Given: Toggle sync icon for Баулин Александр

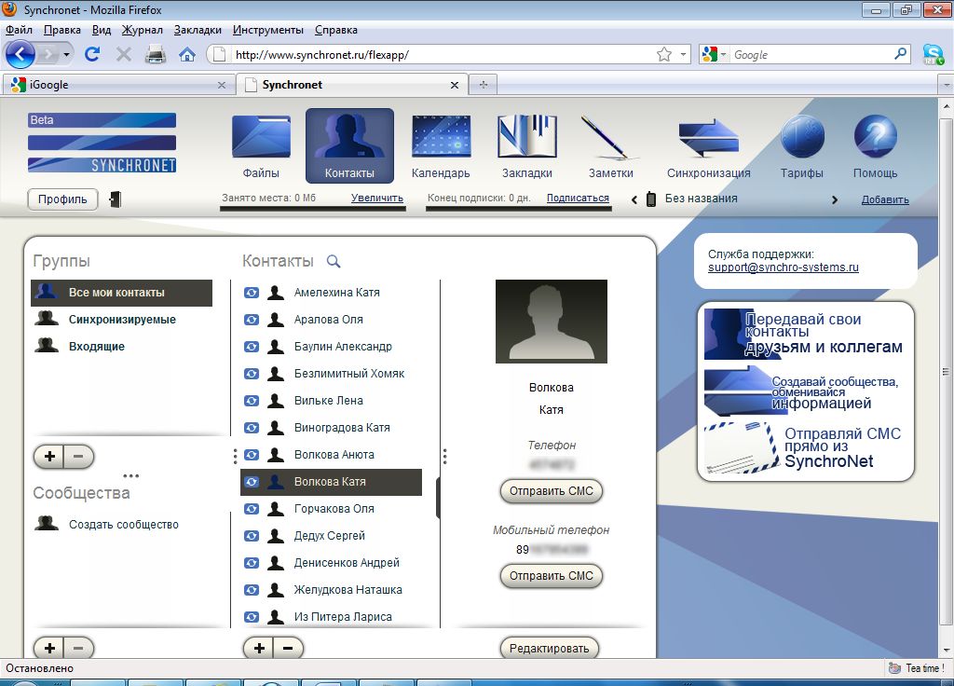Looking at the screenshot, I should point(252,347).
